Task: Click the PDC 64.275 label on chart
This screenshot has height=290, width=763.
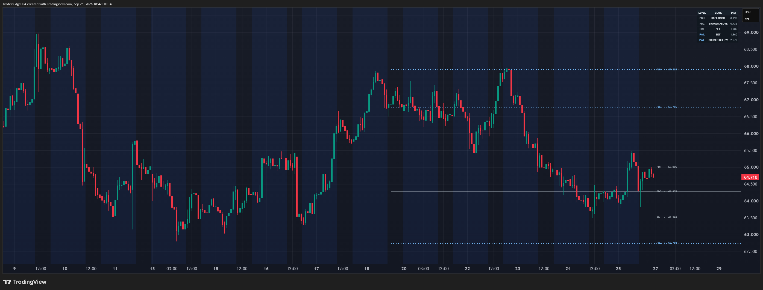Action: pyautogui.click(x=667, y=192)
